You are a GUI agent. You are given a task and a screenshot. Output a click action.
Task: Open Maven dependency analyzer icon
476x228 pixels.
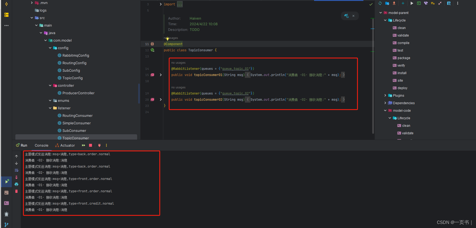point(449,3)
